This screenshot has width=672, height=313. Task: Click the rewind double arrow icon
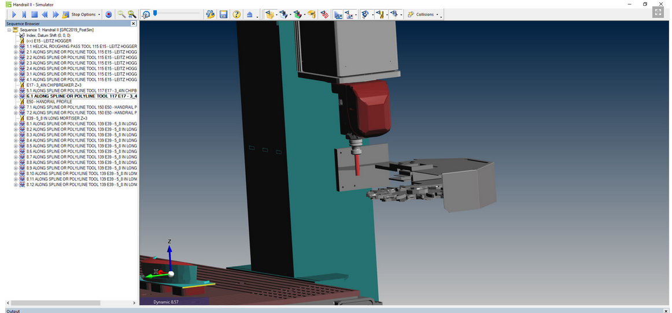pyautogui.click(x=45, y=14)
